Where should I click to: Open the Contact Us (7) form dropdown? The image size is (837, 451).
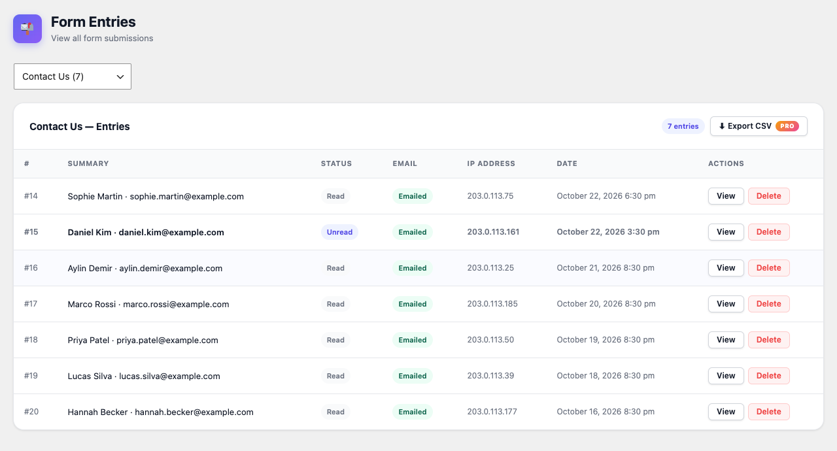pyautogui.click(x=73, y=76)
